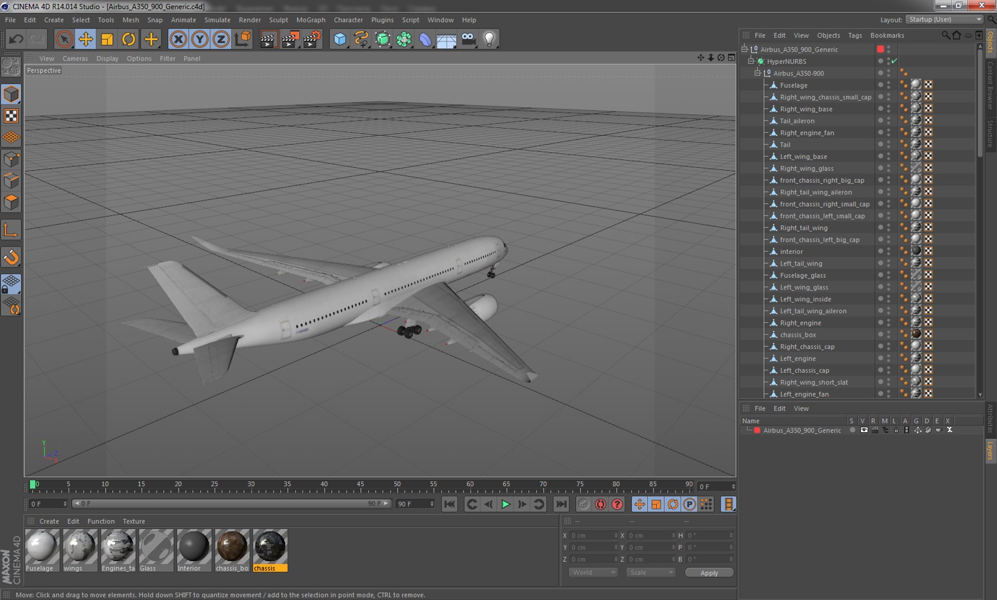
Task: Click record active objects button
Action: tap(583, 504)
